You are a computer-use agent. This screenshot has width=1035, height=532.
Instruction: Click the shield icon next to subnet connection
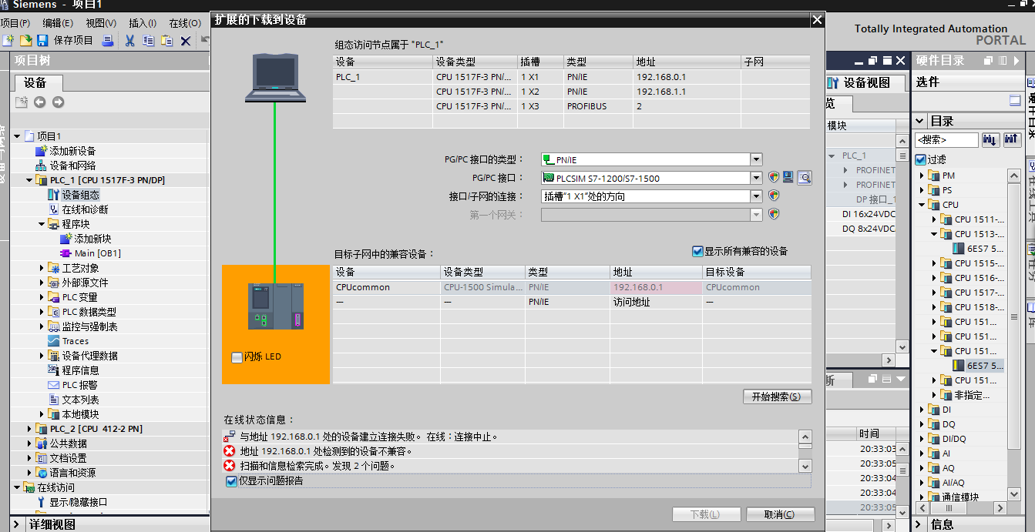coord(774,196)
